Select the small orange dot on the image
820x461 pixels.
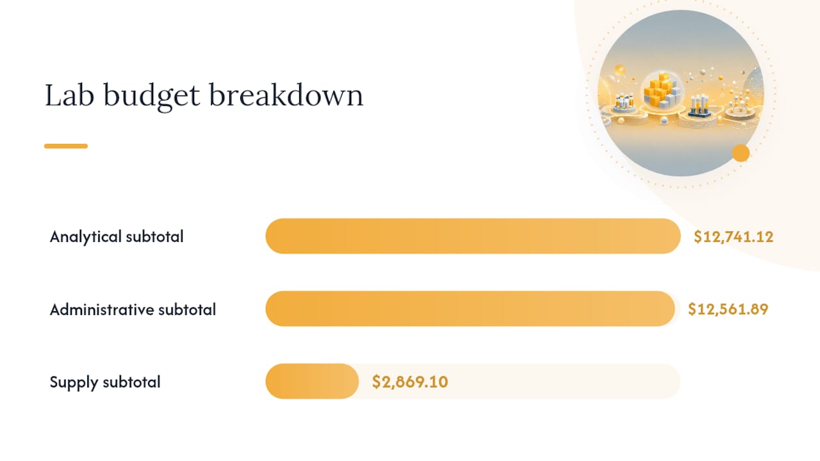(x=741, y=153)
